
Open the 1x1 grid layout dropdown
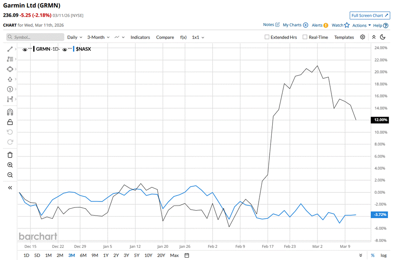click(198, 37)
